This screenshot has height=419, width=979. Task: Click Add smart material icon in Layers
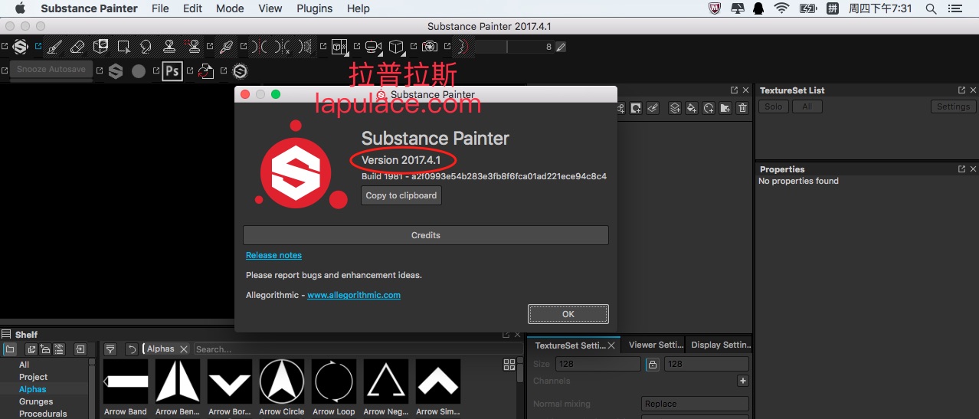coord(709,108)
